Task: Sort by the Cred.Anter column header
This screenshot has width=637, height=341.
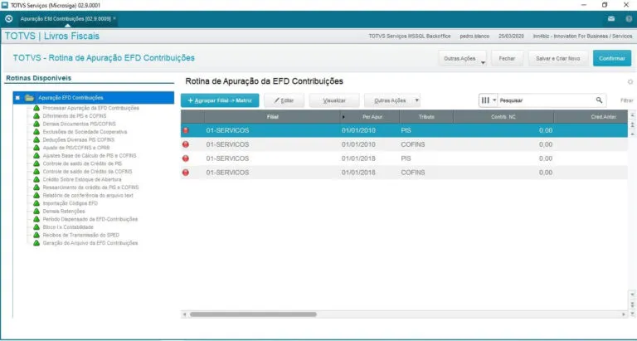Action: point(591,117)
